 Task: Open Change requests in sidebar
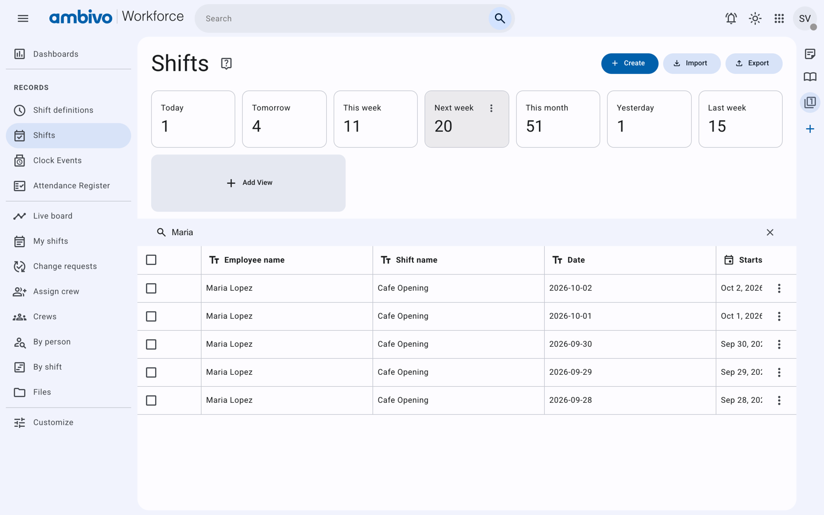coord(68,266)
